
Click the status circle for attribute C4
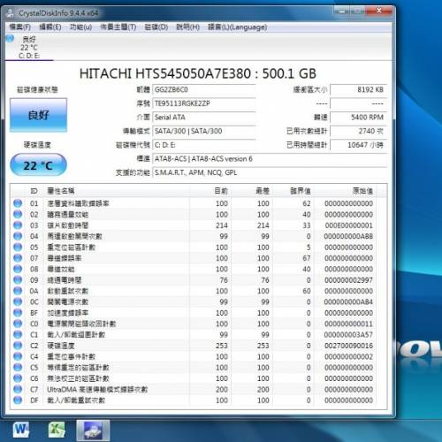click(18, 356)
